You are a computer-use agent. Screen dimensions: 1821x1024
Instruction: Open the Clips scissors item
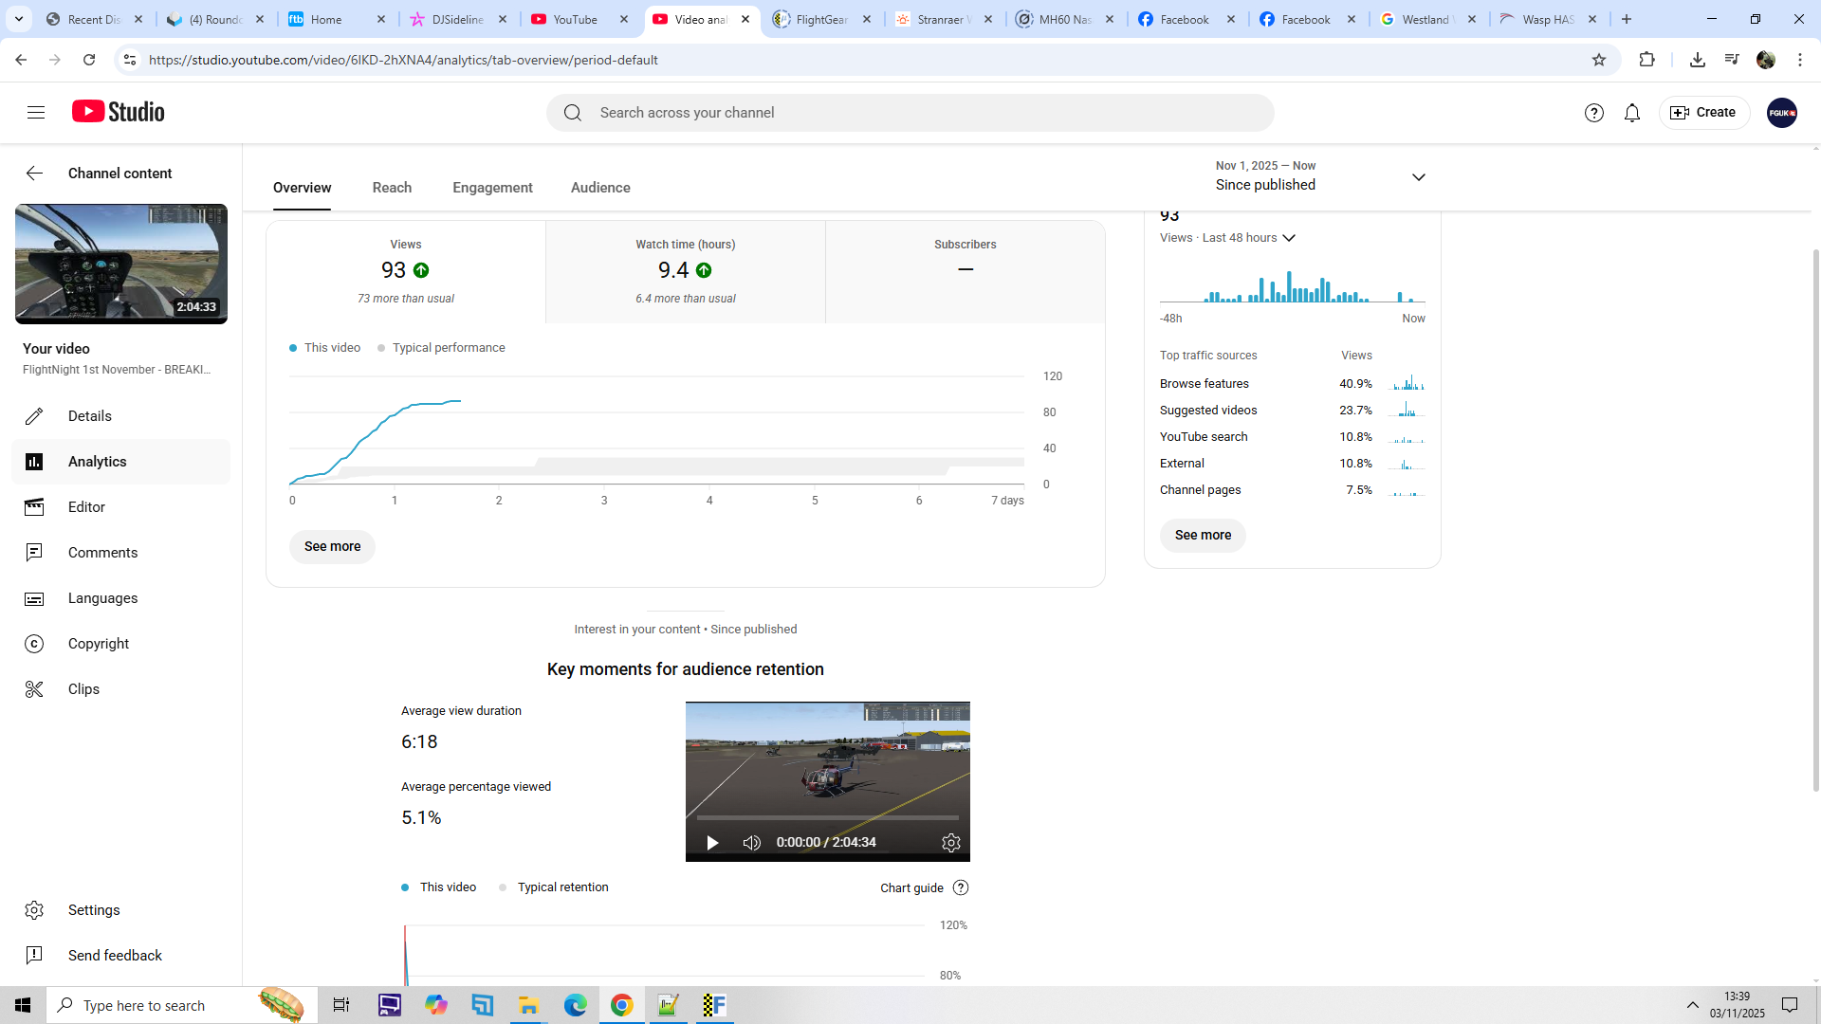pyautogui.click(x=83, y=689)
